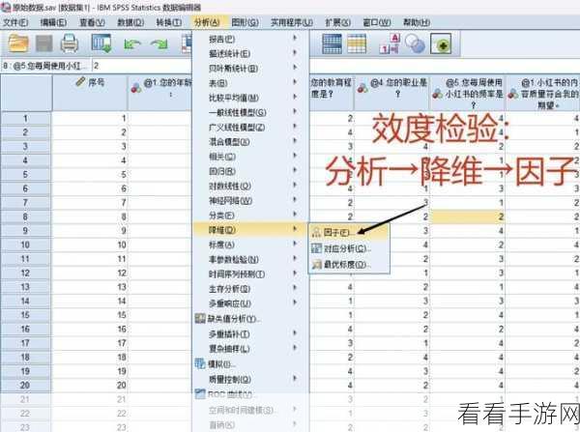Select the @4.您的职业是 column header
The height and width of the screenshot is (432, 580).
(x=392, y=93)
